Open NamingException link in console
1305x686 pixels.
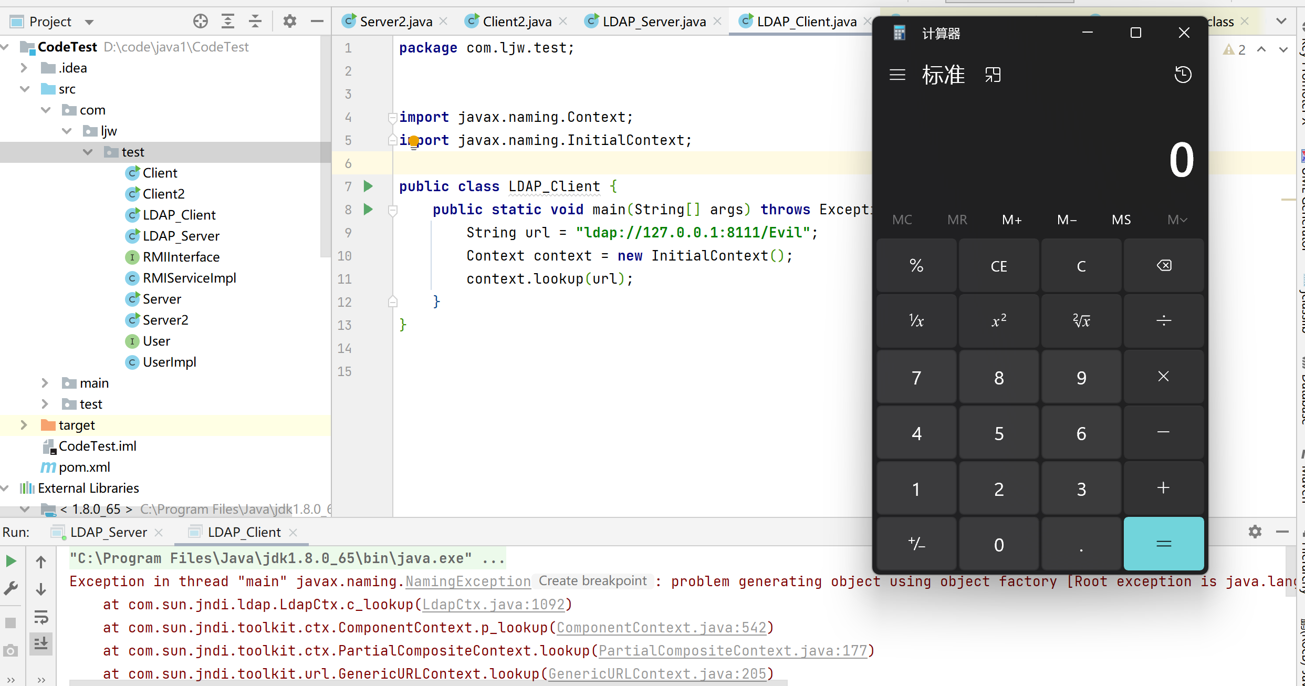(468, 581)
